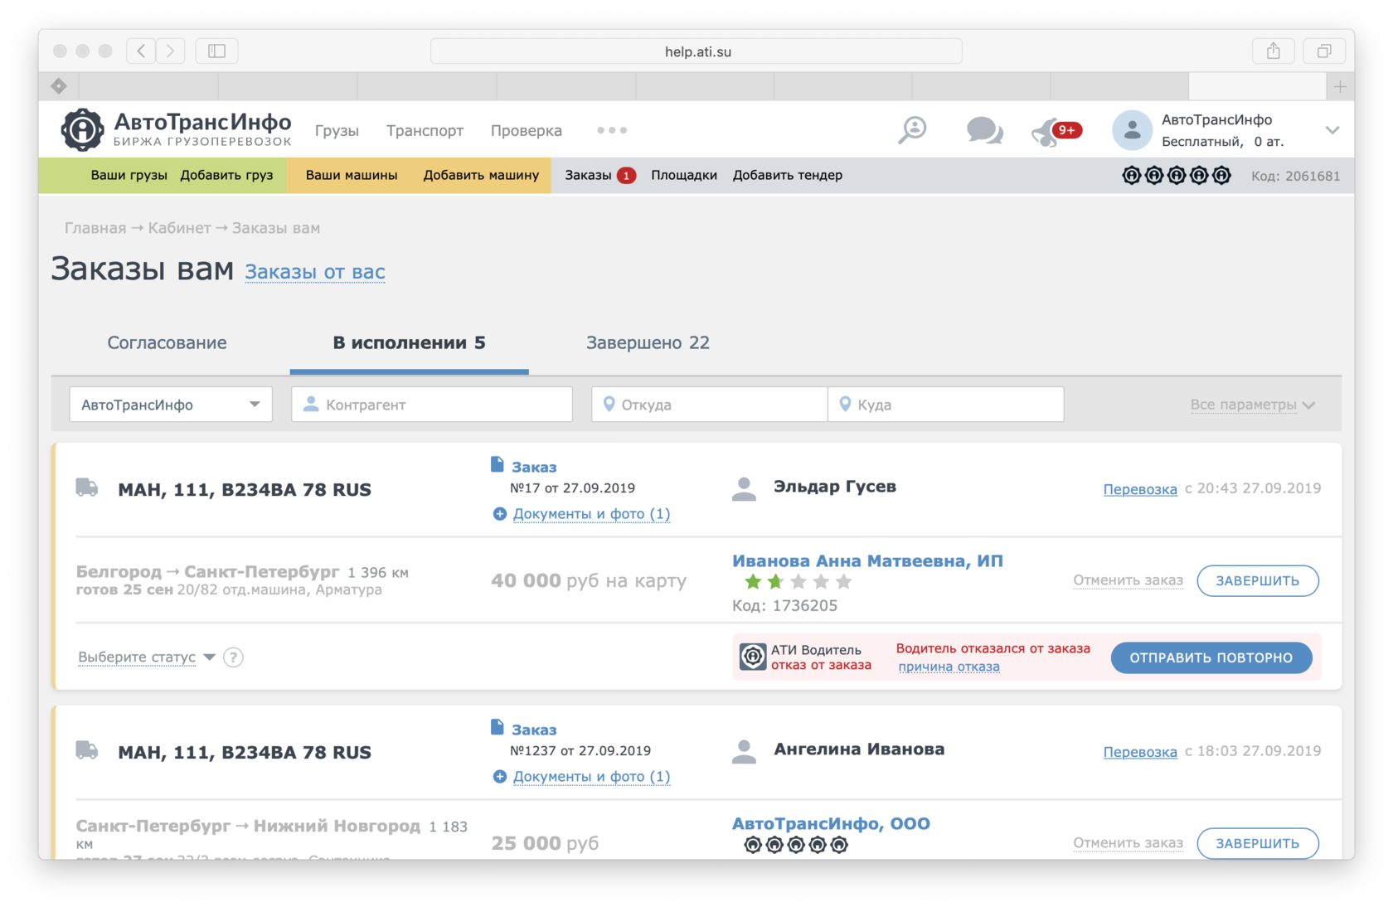Open Иванова Анна Матвеевна, ИП profile
The width and height of the screenshot is (1393, 907).
coord(867,561)
